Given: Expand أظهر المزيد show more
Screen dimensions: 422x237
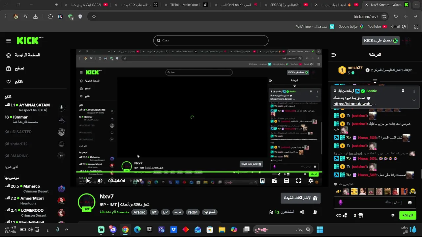Looking at the screenshot, I should pyautogui.click(x=12, y=167).
